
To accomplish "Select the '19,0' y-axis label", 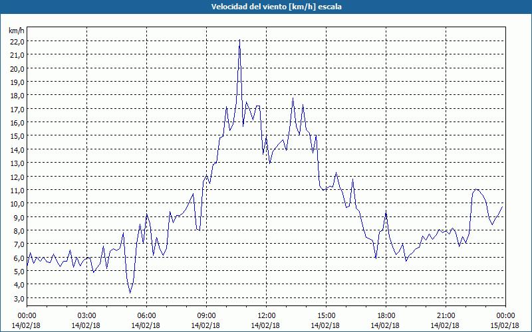I will (x=18, y=82).
